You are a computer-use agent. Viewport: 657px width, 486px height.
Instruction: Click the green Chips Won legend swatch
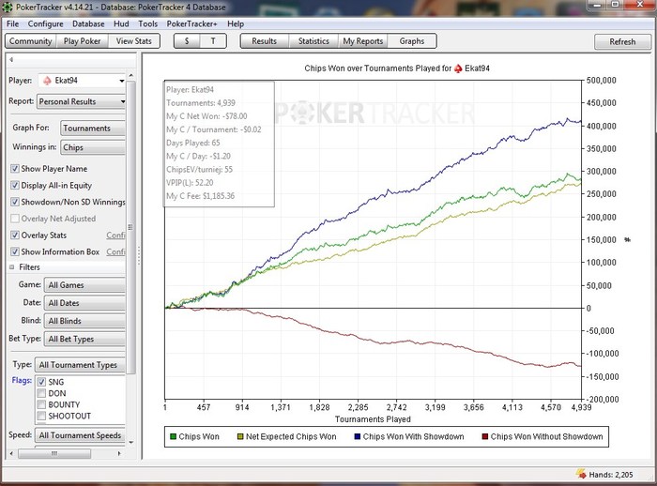click(173, 436)
